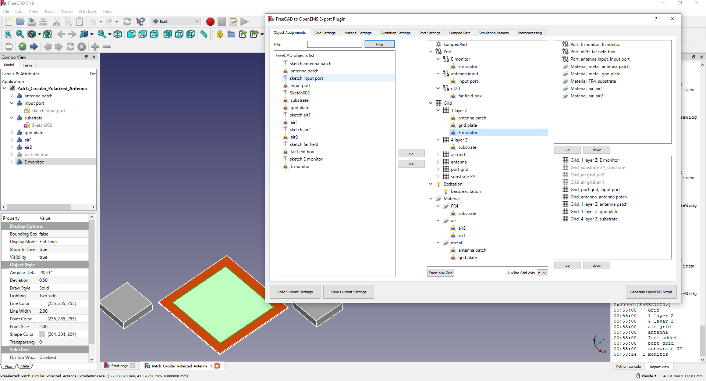Create group folder icon
The height and width of the screenshot is (381, 706).
coord(231,35)
